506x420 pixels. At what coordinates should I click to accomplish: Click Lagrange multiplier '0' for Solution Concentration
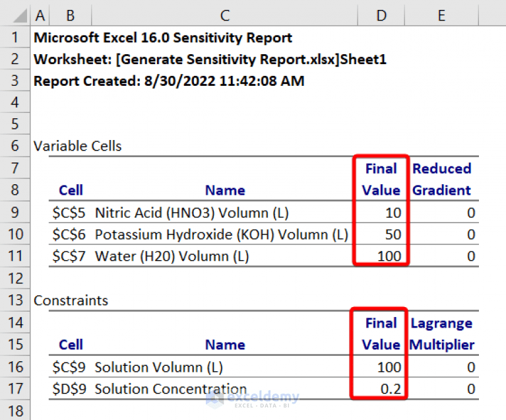tap(471, 389)
